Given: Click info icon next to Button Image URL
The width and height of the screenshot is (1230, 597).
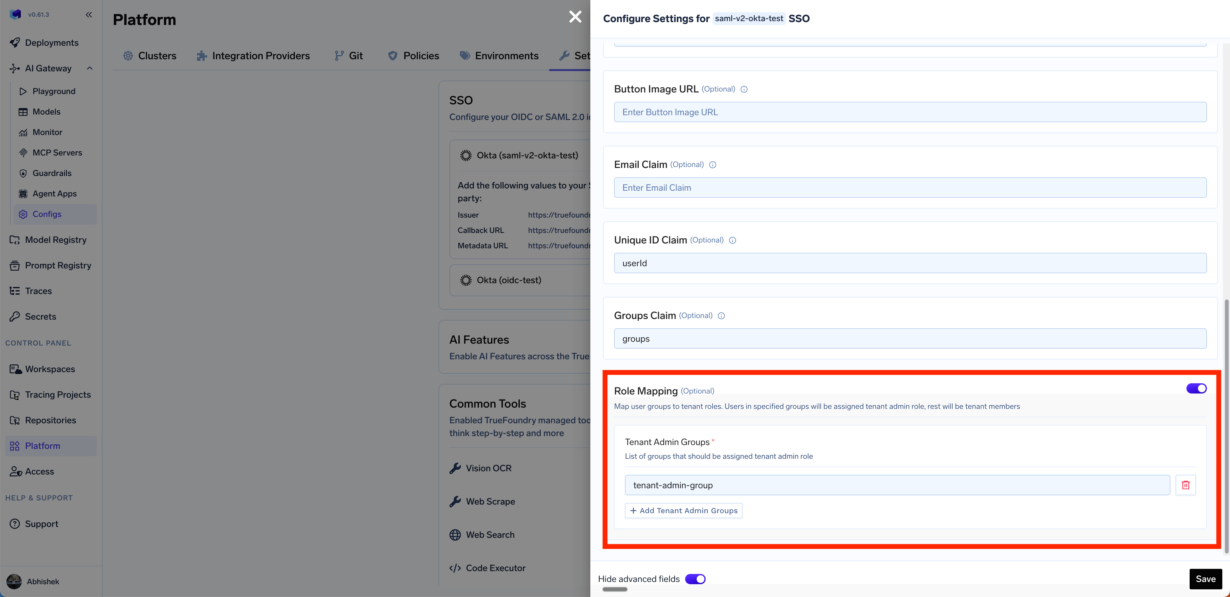Looking at the screenshot, I should pos(743,89).
